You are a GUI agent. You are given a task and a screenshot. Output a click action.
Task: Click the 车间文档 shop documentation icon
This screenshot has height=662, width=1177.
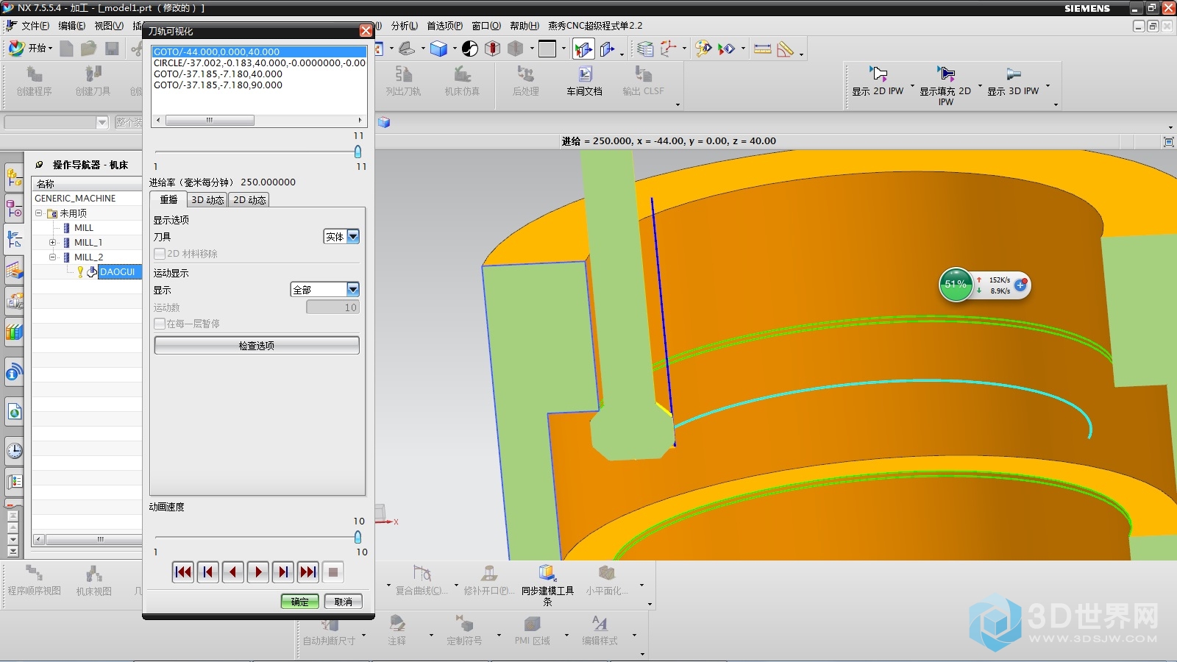pos(585,75)
